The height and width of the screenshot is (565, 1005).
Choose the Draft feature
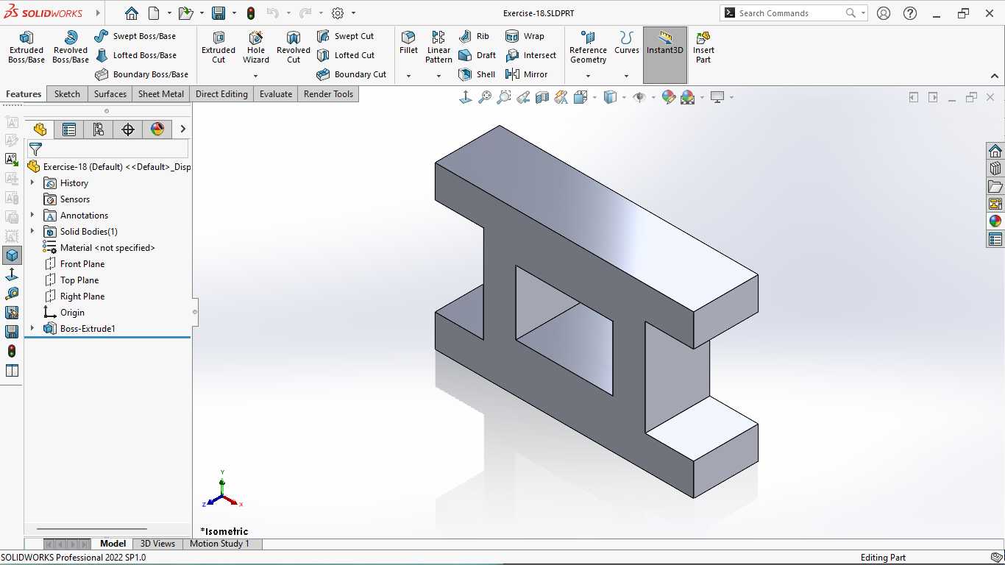click(x=477, y=55)
